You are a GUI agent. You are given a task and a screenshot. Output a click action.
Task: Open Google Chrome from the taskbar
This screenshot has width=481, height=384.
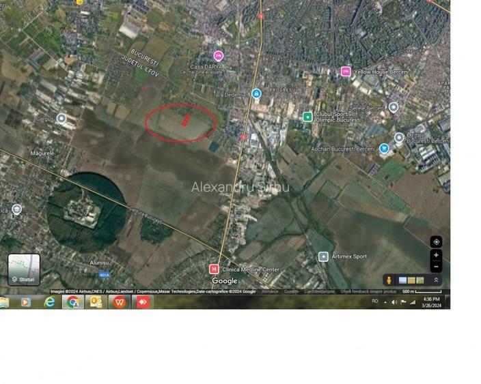72,302
